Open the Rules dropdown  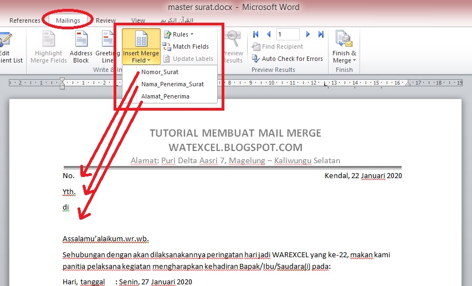pos(178,34)
